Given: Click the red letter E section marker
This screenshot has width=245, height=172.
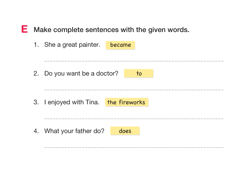Looking at the screenshot, I should tap(25, 29).
